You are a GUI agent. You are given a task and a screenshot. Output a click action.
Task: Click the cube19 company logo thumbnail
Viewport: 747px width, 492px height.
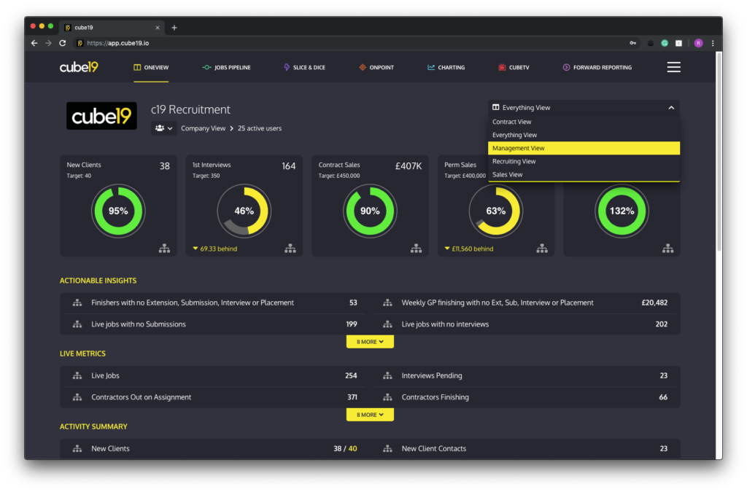[x=101, y=116]
